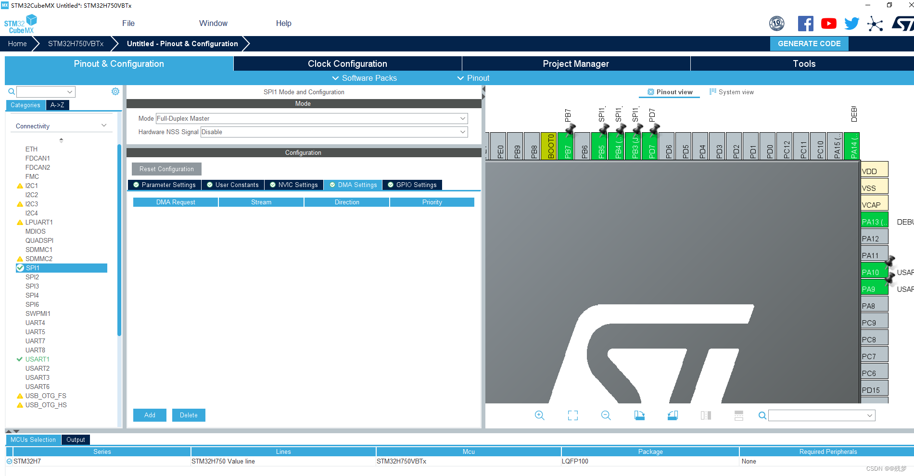Click the split layout view icon

click(739, 415)
